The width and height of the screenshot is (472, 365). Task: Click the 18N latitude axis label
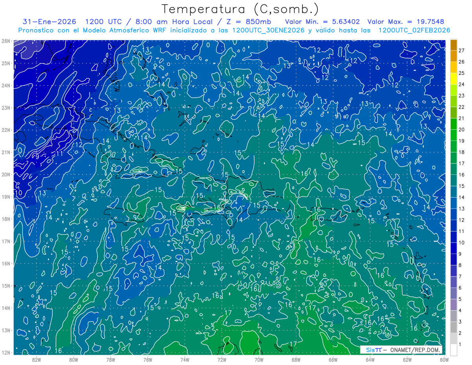[6, 219]
